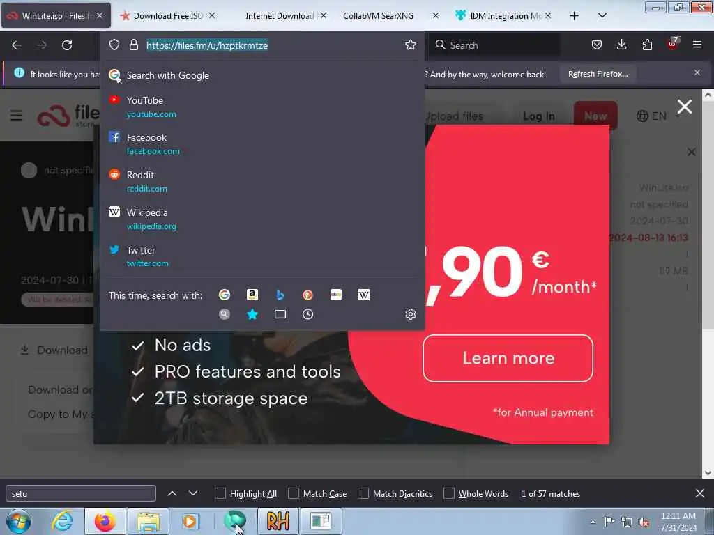714x535 pixels.
Task: Open the Firefox hamburger application menu
Action: tap(697, 45)
